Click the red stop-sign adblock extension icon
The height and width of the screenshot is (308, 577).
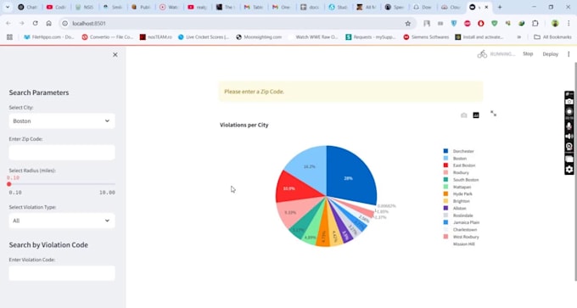pyautogui.click(x=468, y=23)
